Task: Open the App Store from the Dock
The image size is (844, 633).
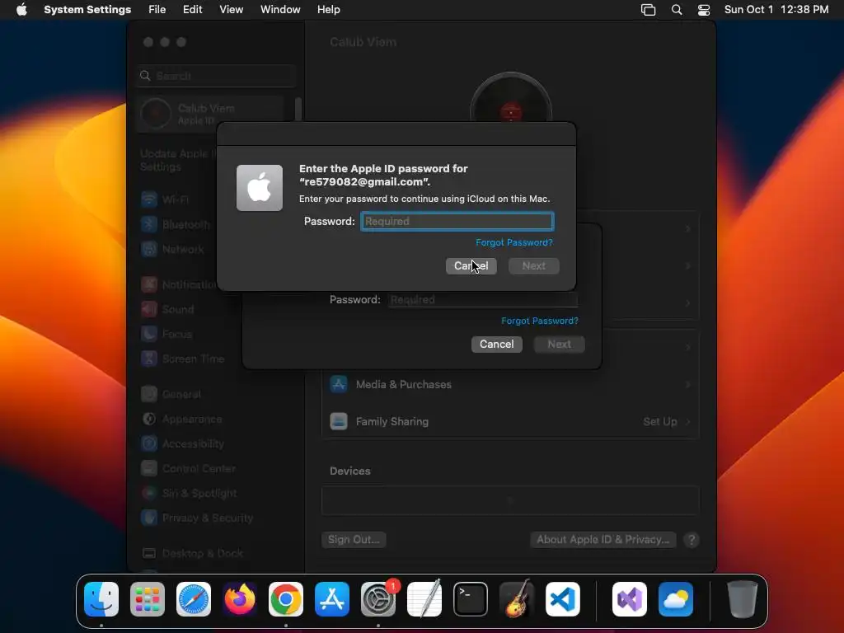Action: coord(332,599)
